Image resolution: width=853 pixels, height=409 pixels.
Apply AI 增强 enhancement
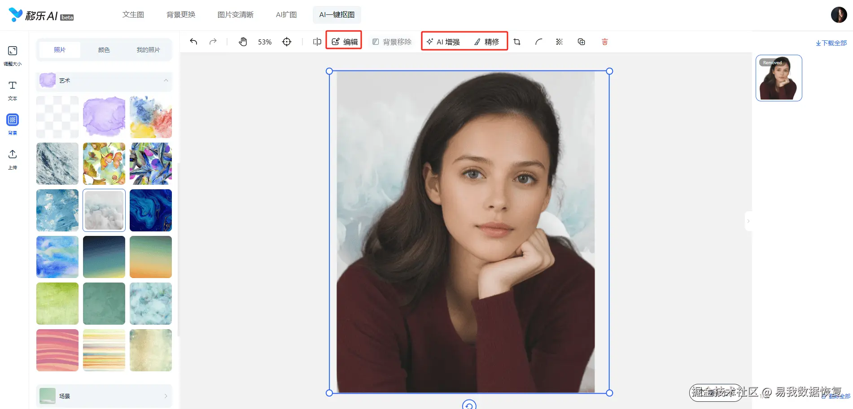pos(443,42)
